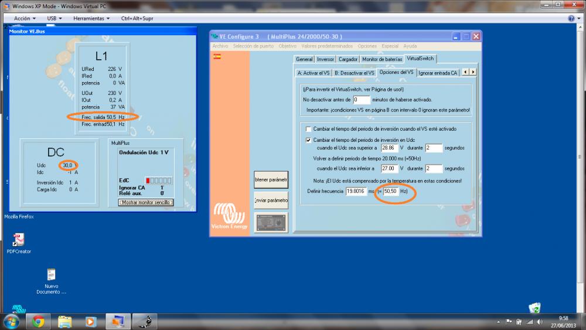Screen dimensions: 586x330
Task: Open the Ignorar entrada CA sub-tab
Action: (x=438, y=73)
